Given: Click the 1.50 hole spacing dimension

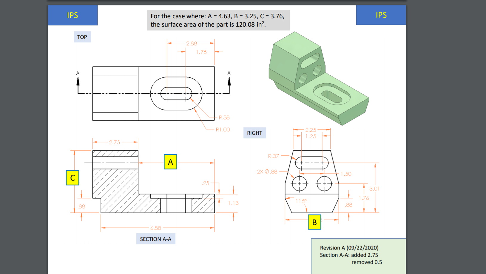Looking at the screenshot, I should [346, 174].
